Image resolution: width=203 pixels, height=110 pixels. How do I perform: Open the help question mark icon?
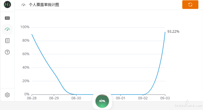pos(7,52)
